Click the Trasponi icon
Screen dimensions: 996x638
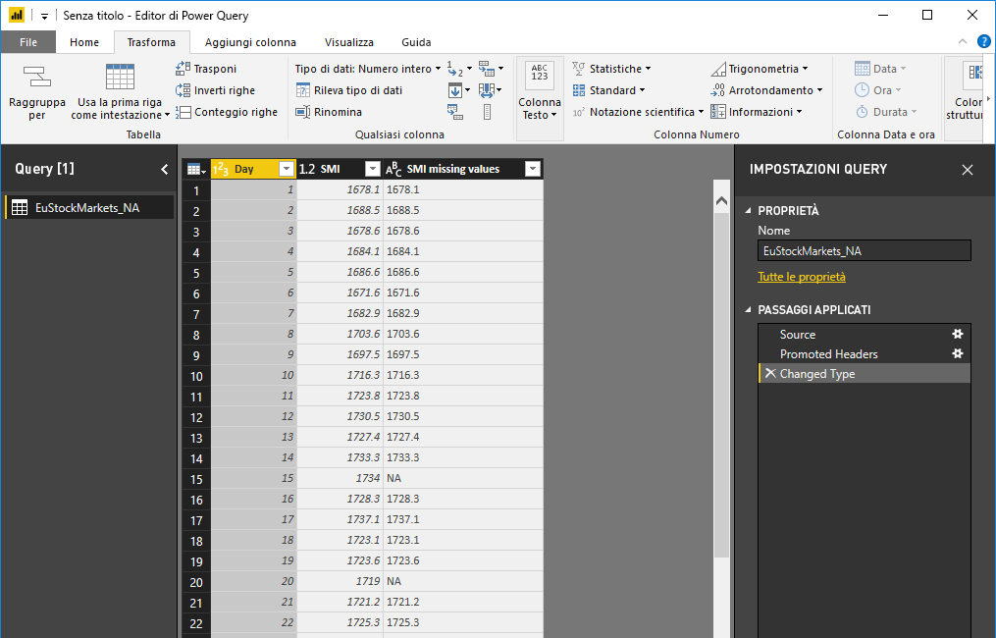point(183,68)
